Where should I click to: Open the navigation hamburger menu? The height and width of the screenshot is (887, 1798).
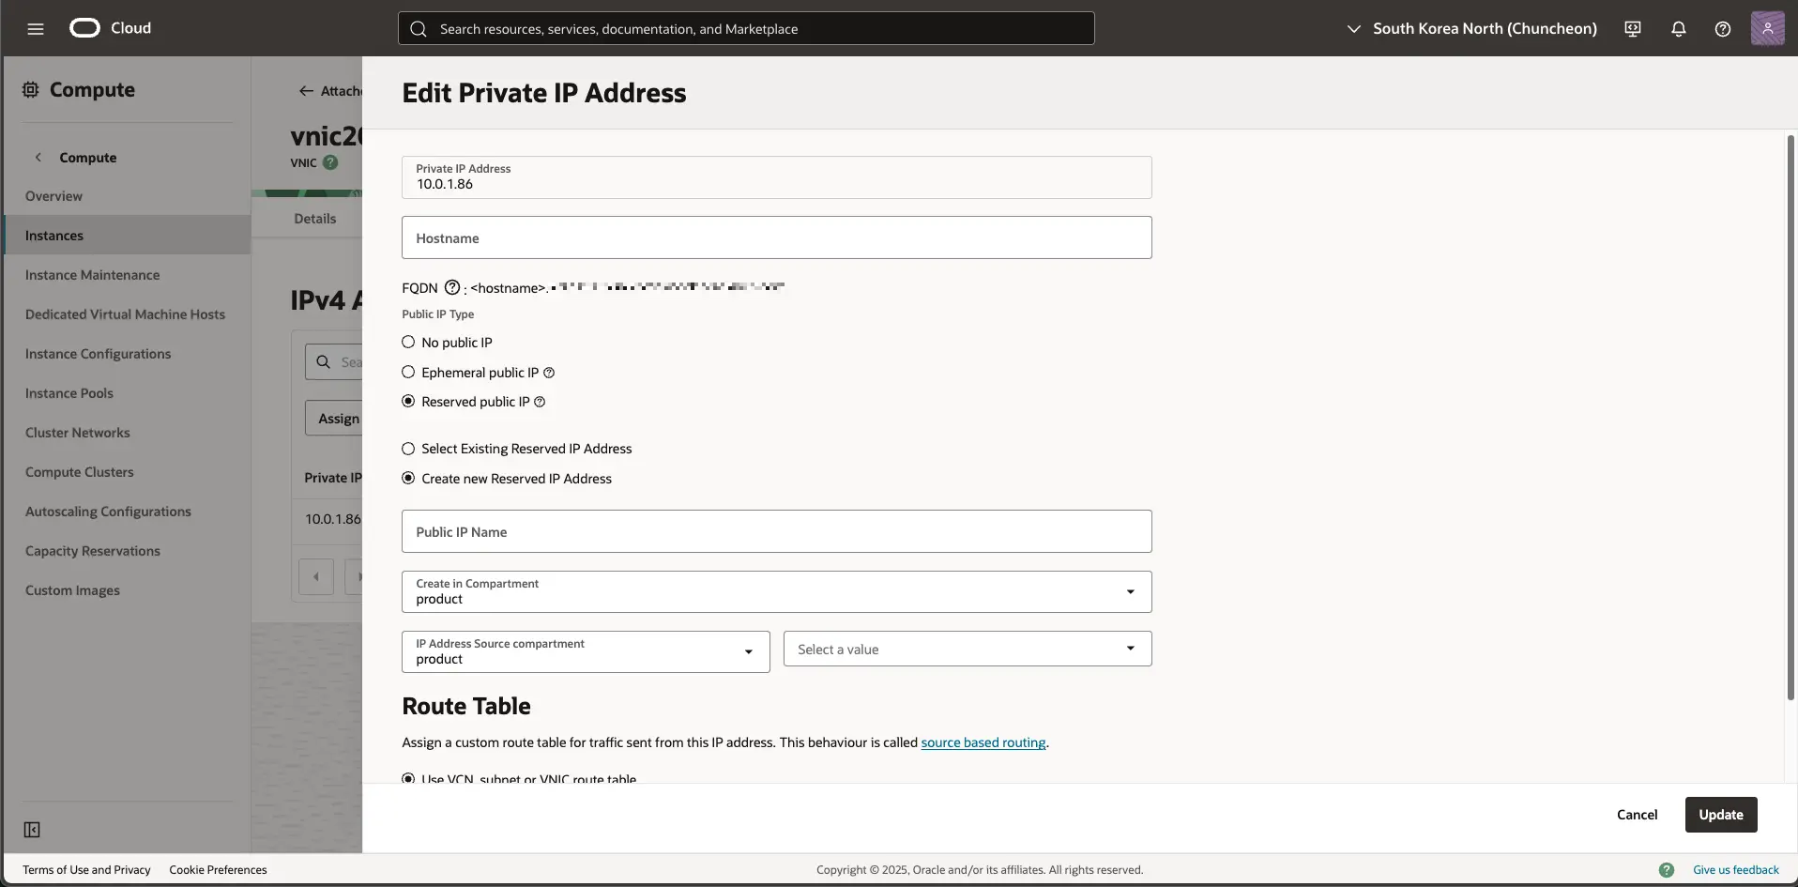click(x=35, y=28)
